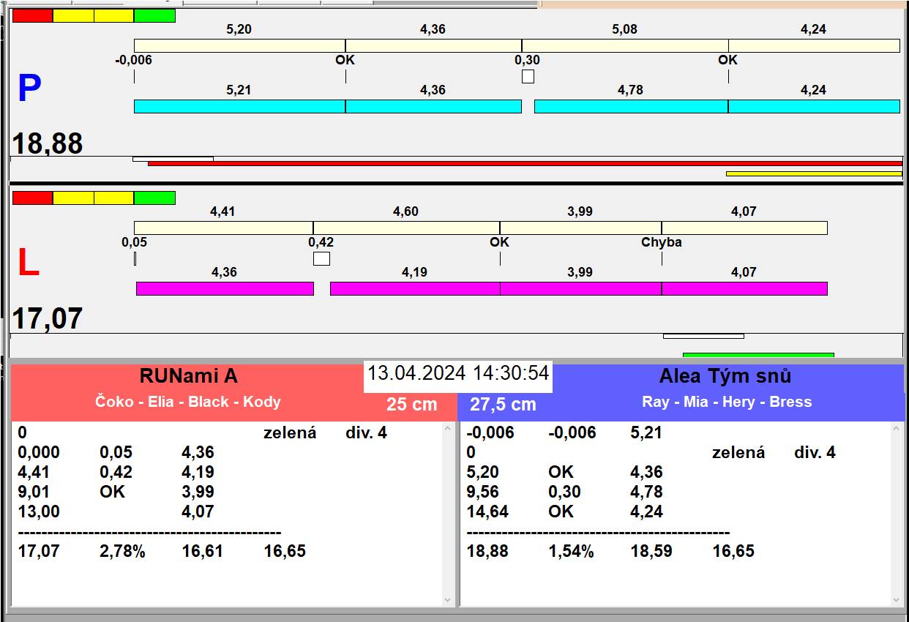Click the narrow 0,05 start marker in lane L
Screen dimensions: 909x622
click(135, 258)
